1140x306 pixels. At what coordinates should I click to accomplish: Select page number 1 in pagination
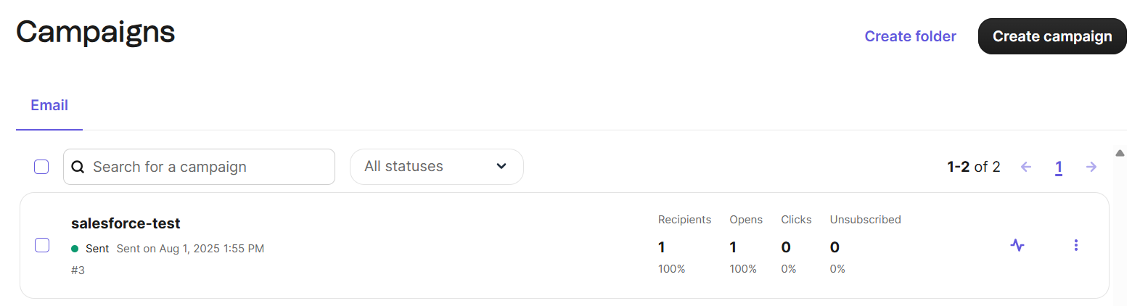tap(1058, 168)
